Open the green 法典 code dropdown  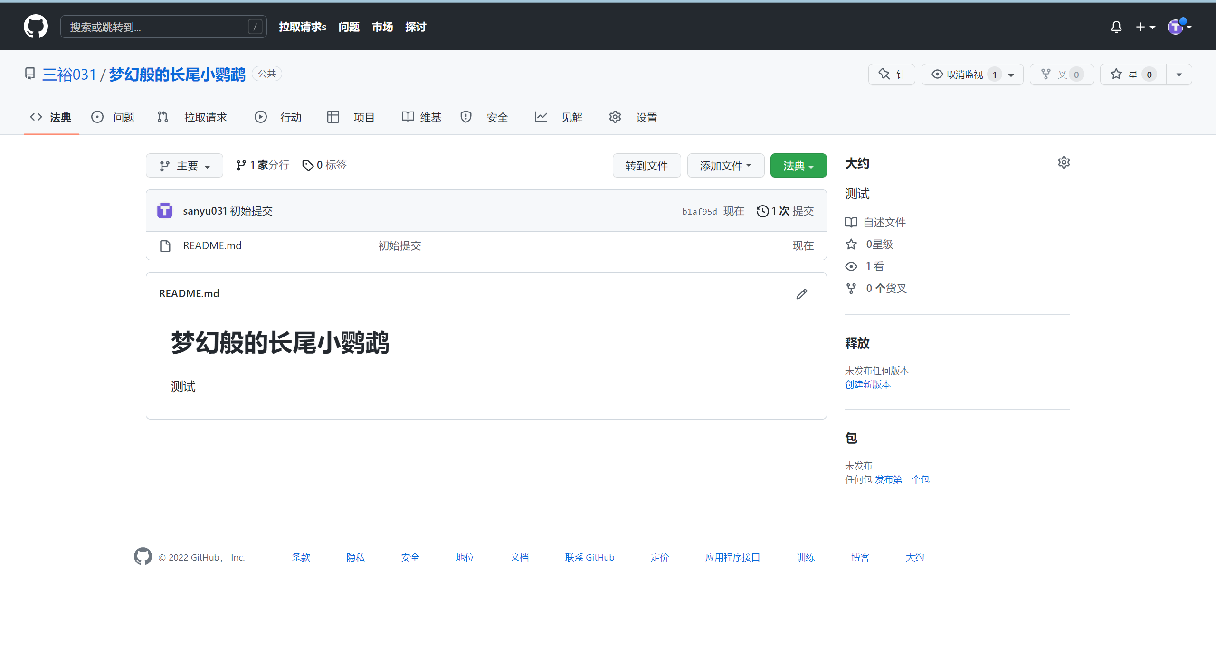click(798, 166)
